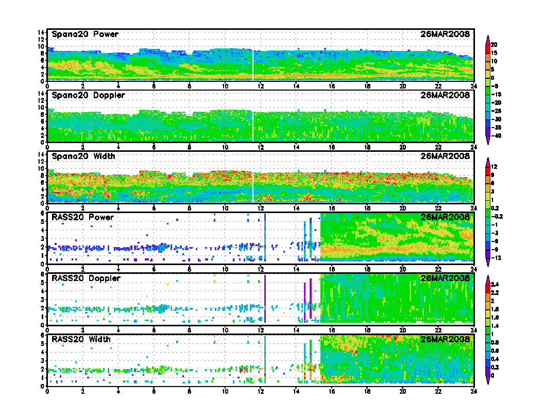Click the '20' label on top colorbar
The height and width of the screenshot is (420, 544).
point(494,45)
